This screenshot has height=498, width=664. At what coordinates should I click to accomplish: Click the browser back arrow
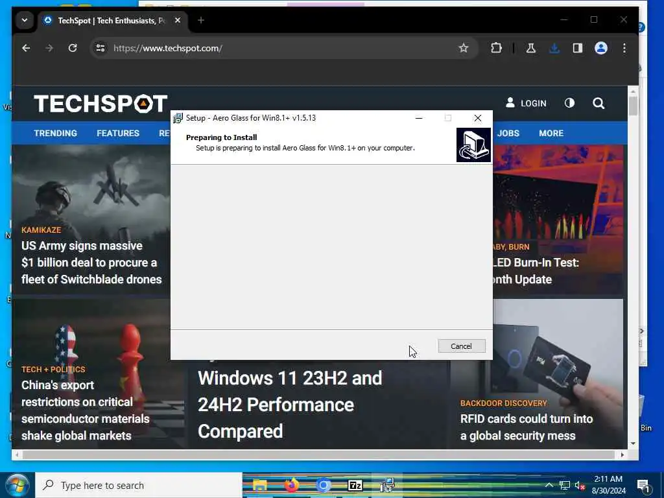(x=26, y=48)
